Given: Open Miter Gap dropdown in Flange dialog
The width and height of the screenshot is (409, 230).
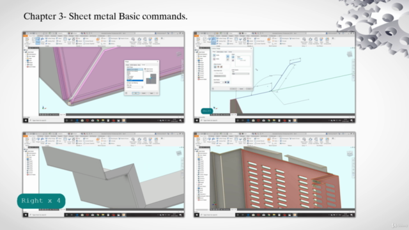Looking at the screenshot, I should (x=135, y=87).
